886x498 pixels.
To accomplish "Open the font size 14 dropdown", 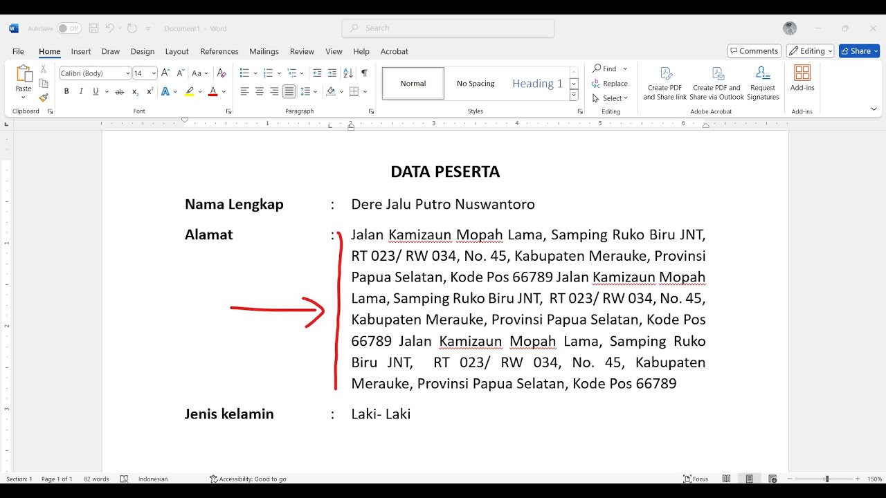I will [x=154, y=73].
